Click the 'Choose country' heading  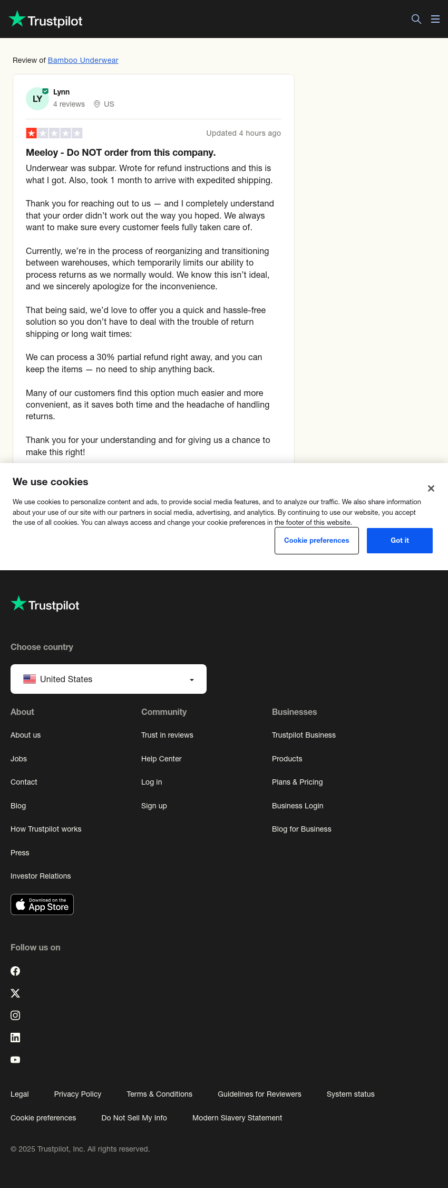[x=42, y=647]
